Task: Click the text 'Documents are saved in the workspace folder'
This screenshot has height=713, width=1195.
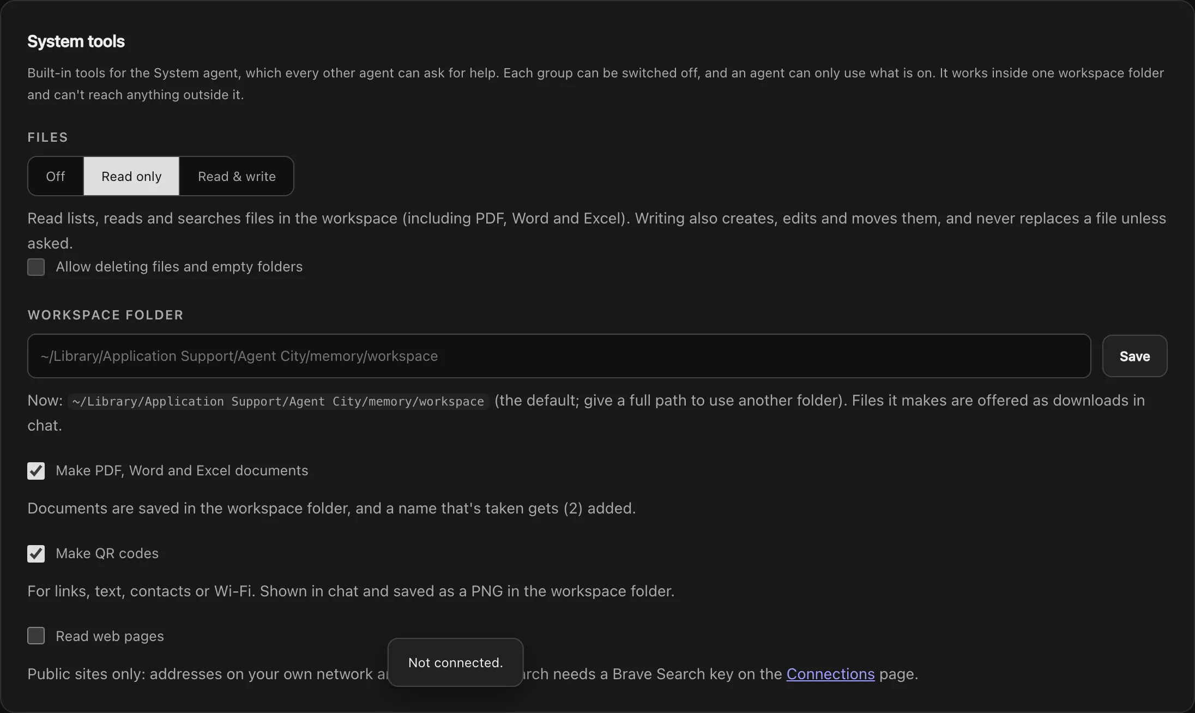Action: click(x=189, y=508)
